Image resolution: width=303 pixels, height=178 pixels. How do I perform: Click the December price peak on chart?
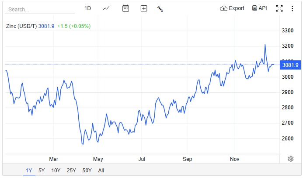tap(265, 45)
